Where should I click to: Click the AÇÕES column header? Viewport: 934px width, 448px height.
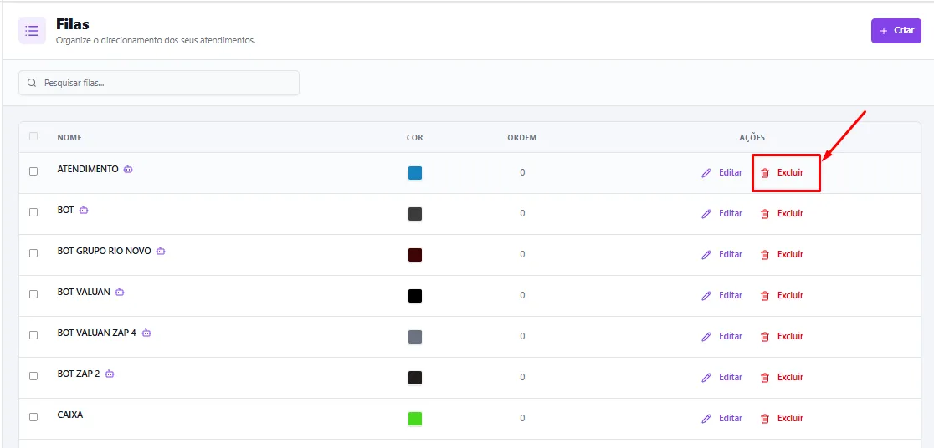(x=752, y=137)
